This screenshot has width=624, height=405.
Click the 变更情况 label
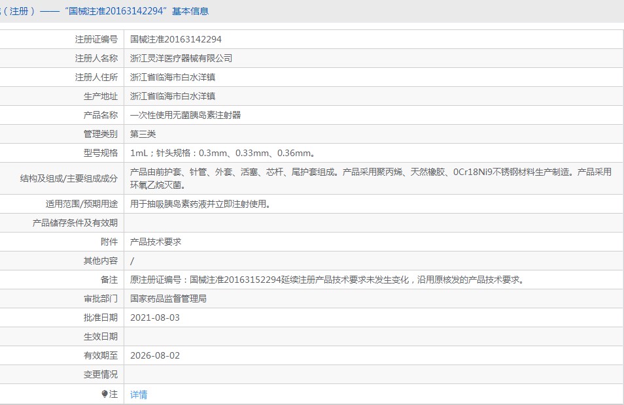(x=101, y=374)
